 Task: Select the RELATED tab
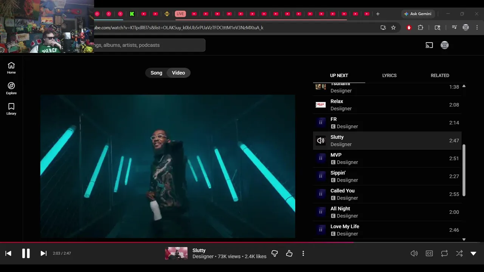pos(440,76)
